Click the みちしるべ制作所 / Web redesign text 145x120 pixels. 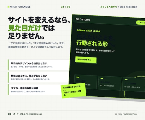point(119,7)
